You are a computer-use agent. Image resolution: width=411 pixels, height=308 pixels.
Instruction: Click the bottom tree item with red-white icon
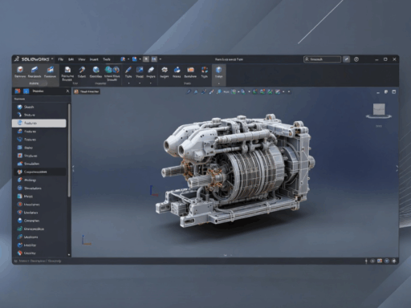(x=39, y=253)
